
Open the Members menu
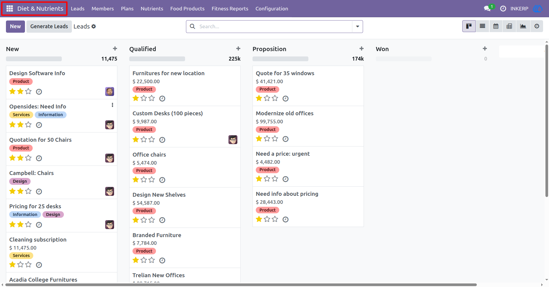[102, 9]
